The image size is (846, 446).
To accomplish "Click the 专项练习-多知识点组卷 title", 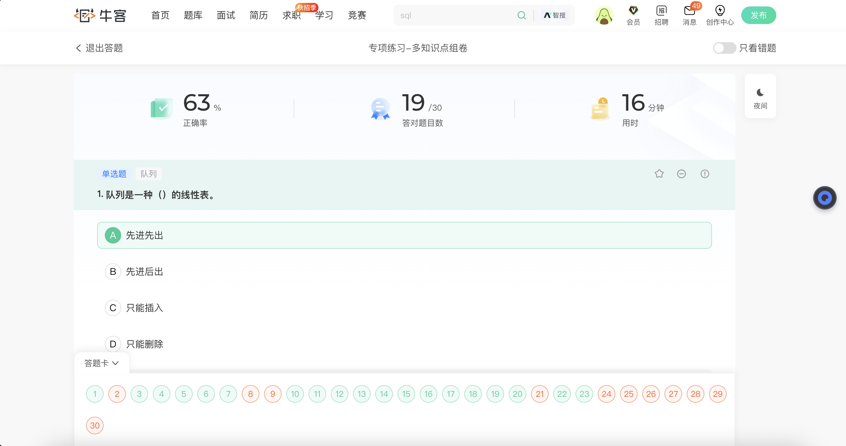I will pyautogui.click(x=418, y=48).
